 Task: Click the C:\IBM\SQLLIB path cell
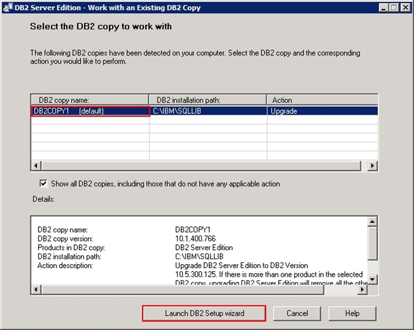[208, 111]
